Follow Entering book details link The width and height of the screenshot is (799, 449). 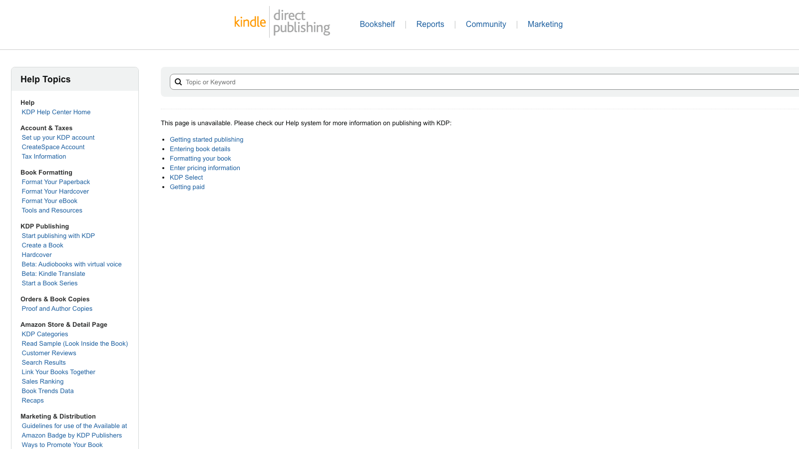pos(200,149)
